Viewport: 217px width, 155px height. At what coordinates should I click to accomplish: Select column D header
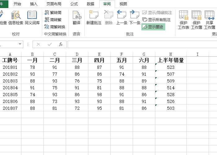point(77,54)
